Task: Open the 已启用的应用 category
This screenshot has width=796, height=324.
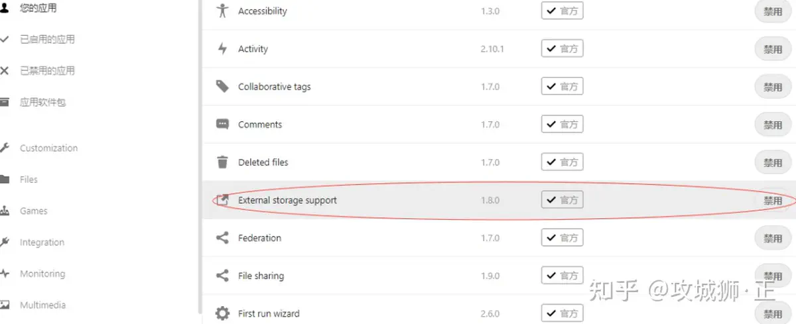Action: point(47,40)
